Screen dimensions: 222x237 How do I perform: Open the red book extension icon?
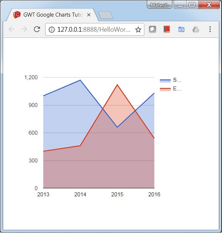[166, 30]
